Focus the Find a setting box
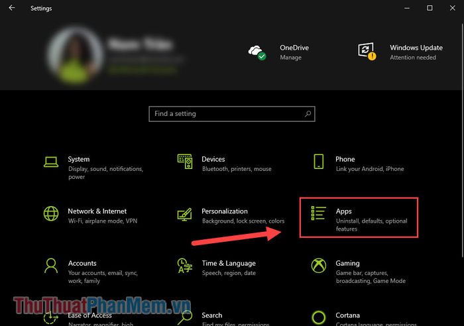The image size is (464, 326). [x=232, y=114]
